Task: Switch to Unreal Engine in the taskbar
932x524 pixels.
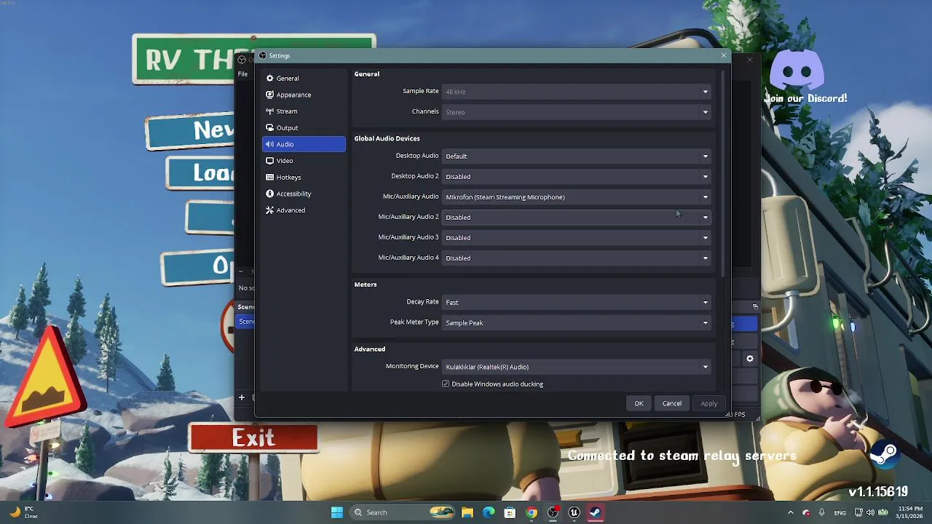Action: click(574, 512)
